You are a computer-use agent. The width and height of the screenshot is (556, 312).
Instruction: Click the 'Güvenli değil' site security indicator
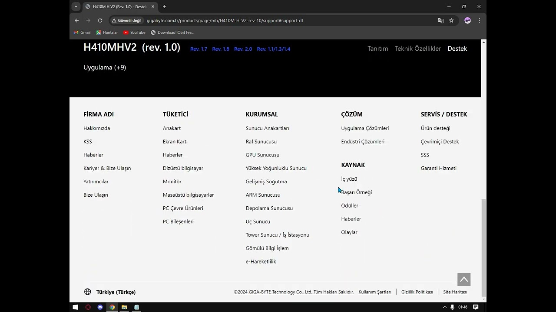click(x=127, y=20)
